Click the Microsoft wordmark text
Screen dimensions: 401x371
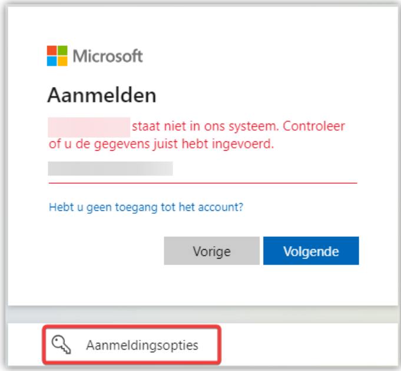pos(108,57)
